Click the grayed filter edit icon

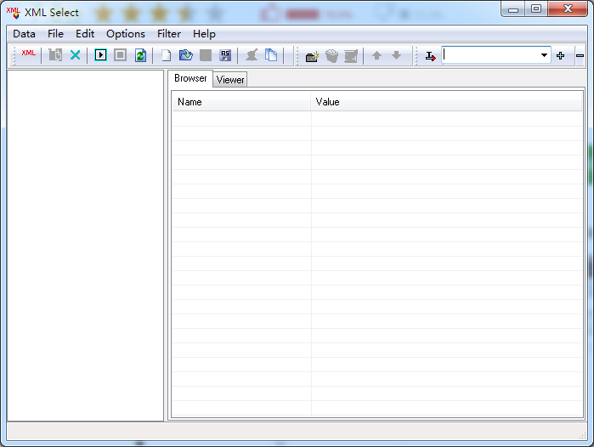click(x=351, y=56)
